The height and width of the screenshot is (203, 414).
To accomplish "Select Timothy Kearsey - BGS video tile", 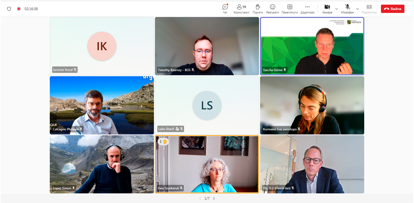I will (207, 46).
